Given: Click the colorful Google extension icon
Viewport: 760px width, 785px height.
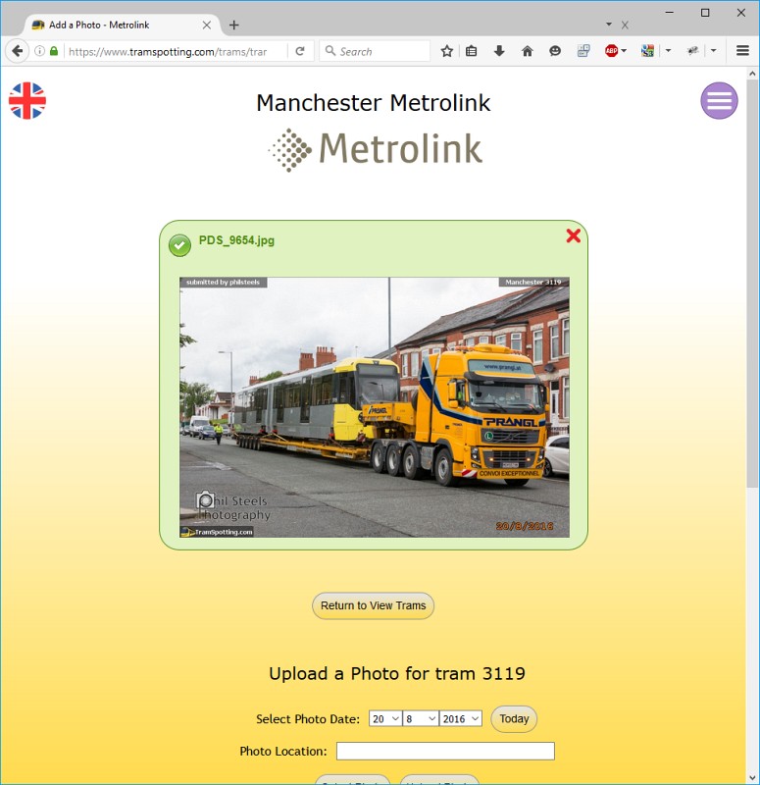Looking at the screenshot, I should click(647, 51).
